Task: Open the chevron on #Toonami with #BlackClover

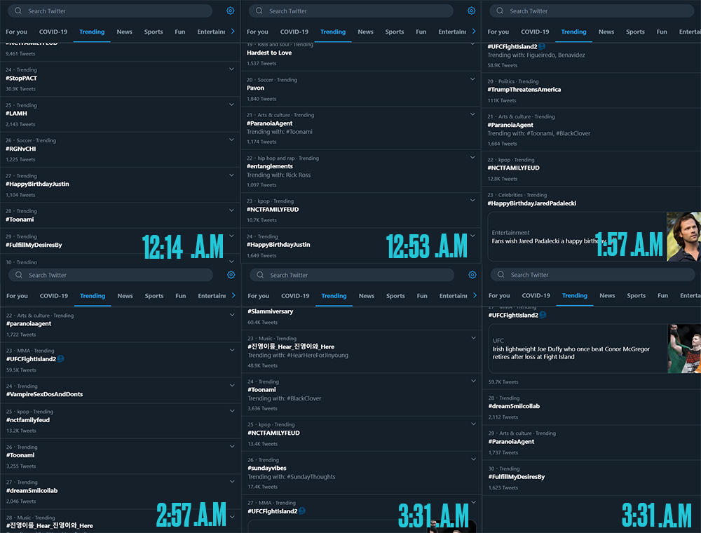Action: [x=473, y=381]
